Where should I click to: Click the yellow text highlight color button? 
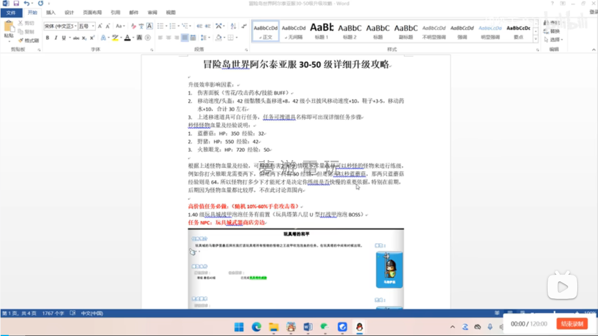pos(115,38)
